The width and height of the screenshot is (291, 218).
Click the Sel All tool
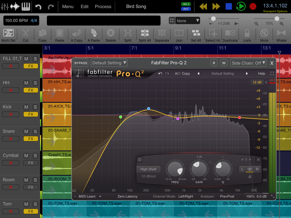[x=196, y=36]
